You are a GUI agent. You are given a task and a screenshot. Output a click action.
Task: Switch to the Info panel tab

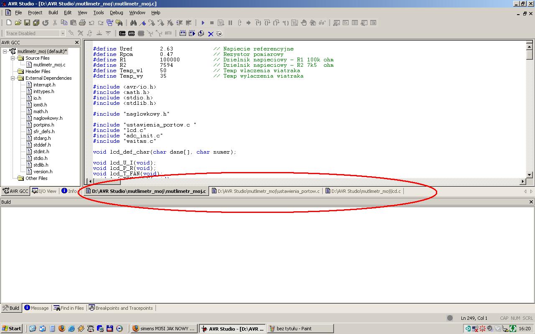pos(69,191)
